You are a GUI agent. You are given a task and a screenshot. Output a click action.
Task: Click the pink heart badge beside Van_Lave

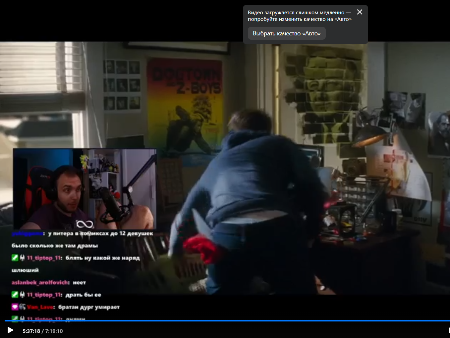coord(15,307)
